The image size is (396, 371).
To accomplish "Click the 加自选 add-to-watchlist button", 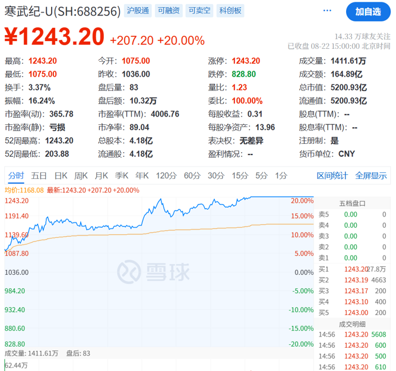I will pos(368,12).
